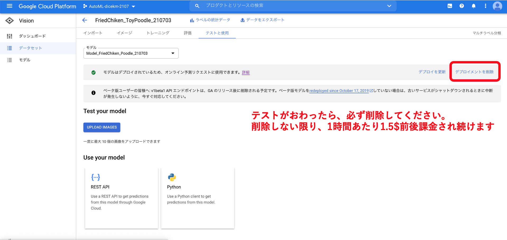
Task: Open the notifications bell
Action: click(x=473, y=6)
